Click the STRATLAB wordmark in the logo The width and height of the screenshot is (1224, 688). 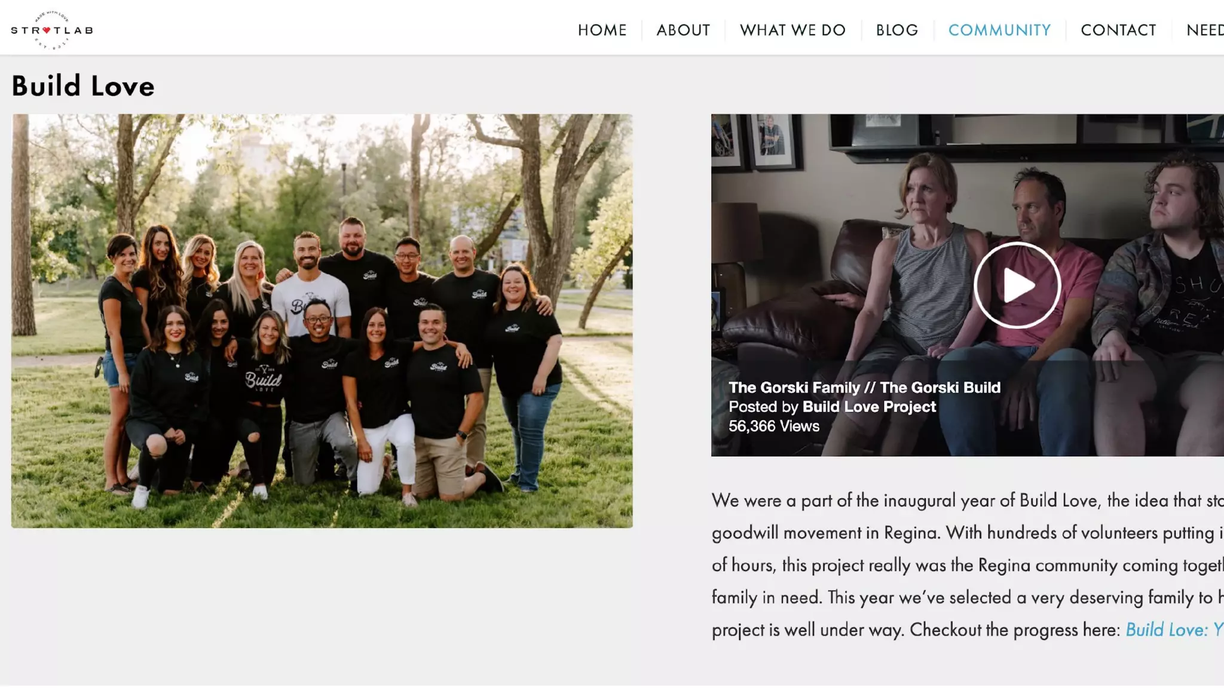click(52, 30)
